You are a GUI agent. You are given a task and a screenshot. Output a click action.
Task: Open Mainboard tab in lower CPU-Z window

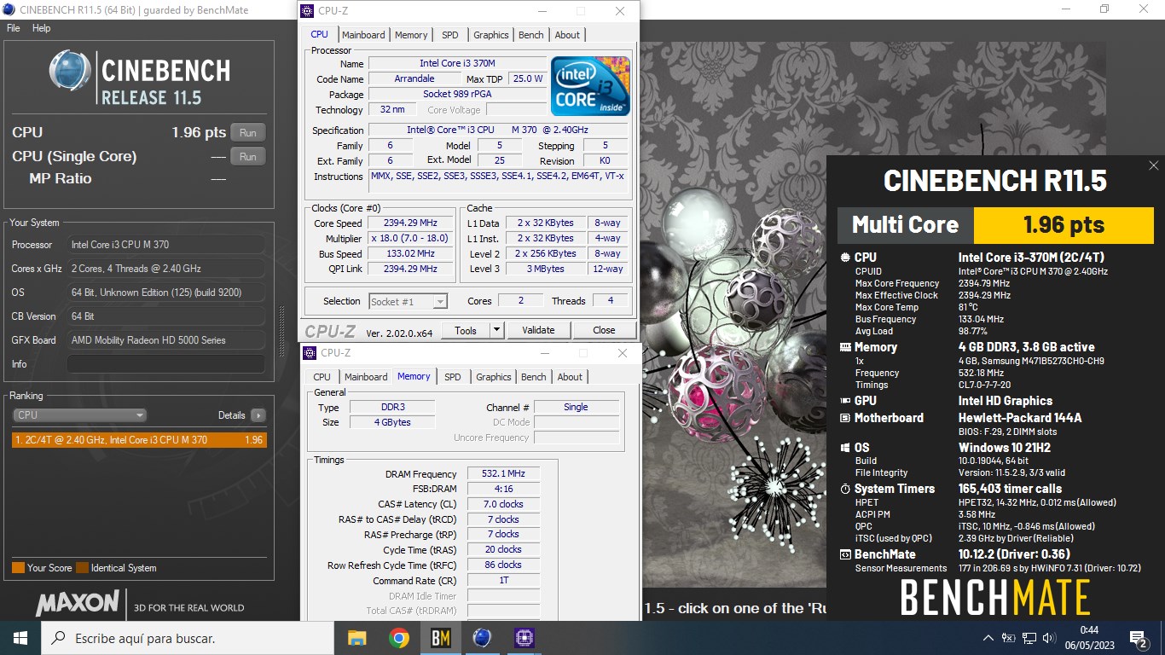tap(366, 377)
